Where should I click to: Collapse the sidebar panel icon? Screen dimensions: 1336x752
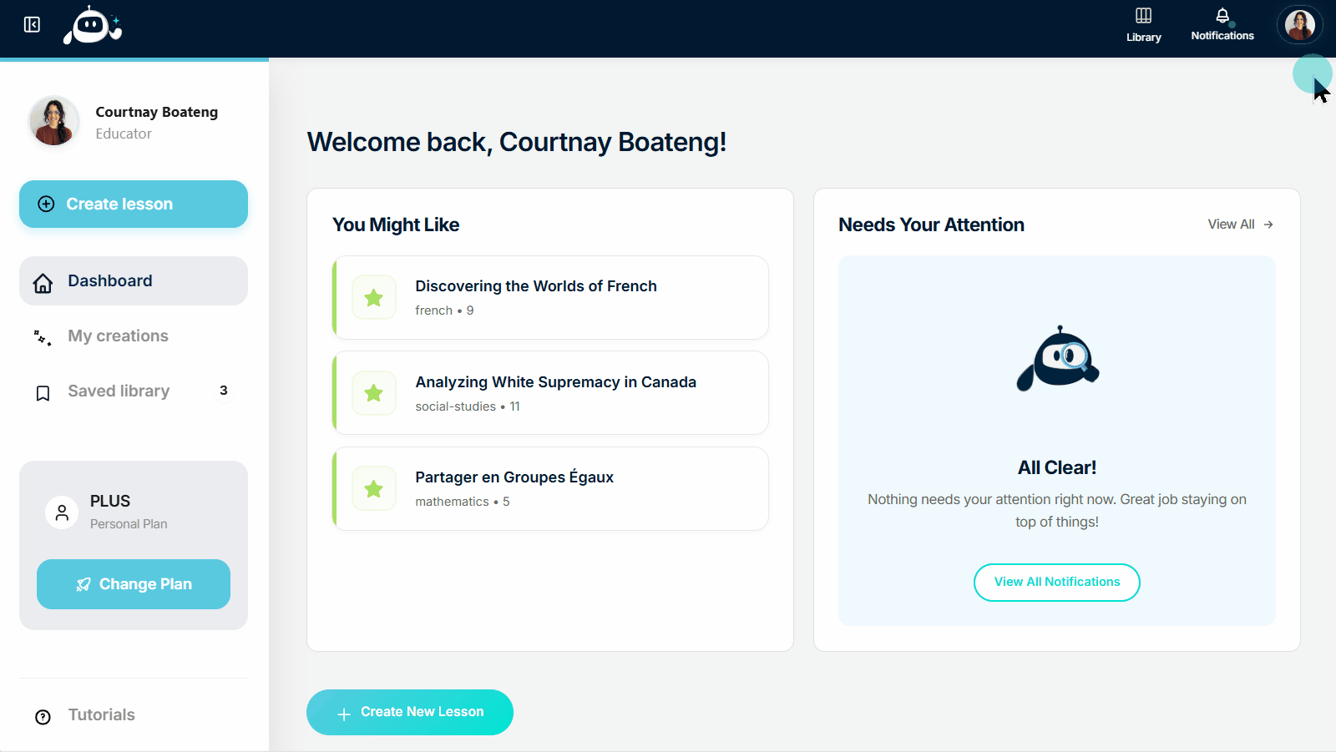(32, 25)
